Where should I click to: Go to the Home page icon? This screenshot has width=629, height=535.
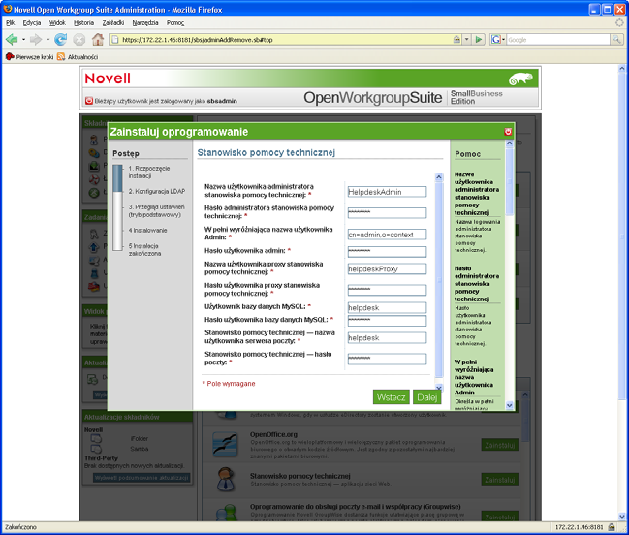pyautogui.click(x=98, y=40)
